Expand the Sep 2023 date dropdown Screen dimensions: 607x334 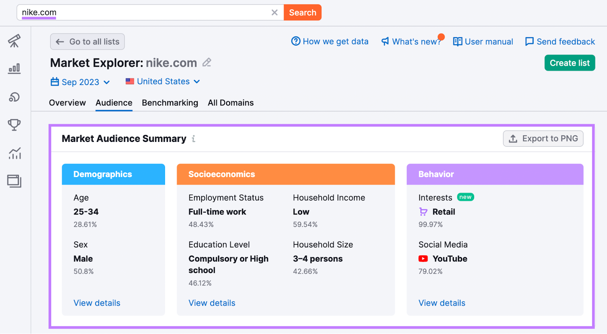point(107,82)
